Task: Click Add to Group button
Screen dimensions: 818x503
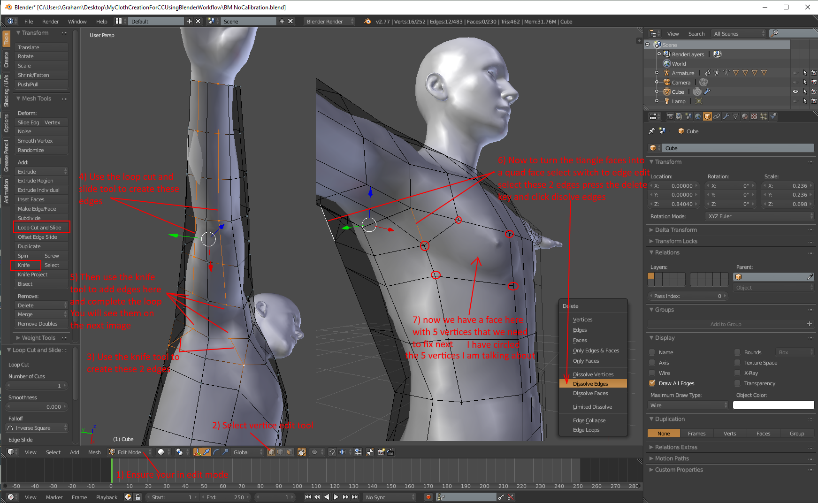Action: [x=726, y=324]
